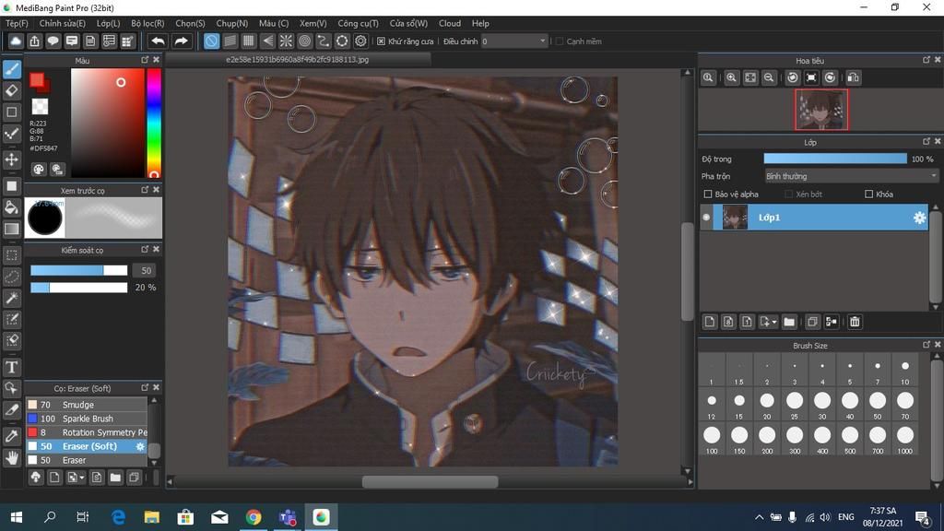This screenshot has height=531, width=944.
Task: Switch to the e2e58e...jpg document tab
Action: click(x=298, y=60)
